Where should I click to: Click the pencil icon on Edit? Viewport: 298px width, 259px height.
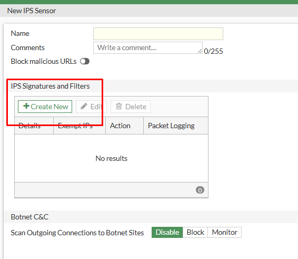[x=84, y=106]
